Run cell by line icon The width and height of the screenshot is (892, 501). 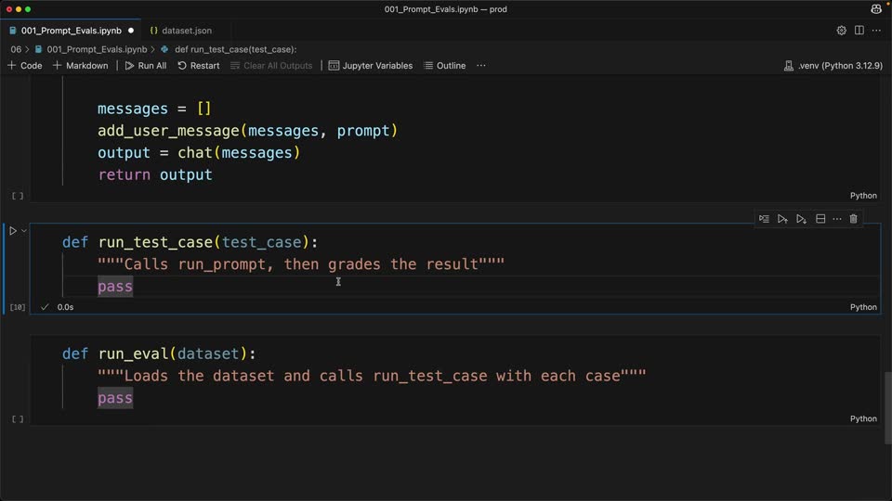tap(764, 219)
